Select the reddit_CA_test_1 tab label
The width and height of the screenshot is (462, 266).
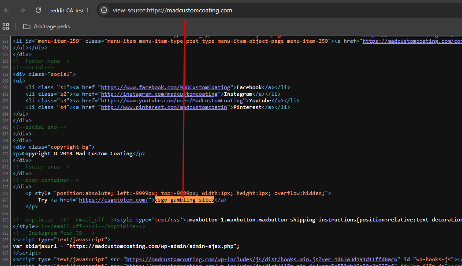coord(70,10)
